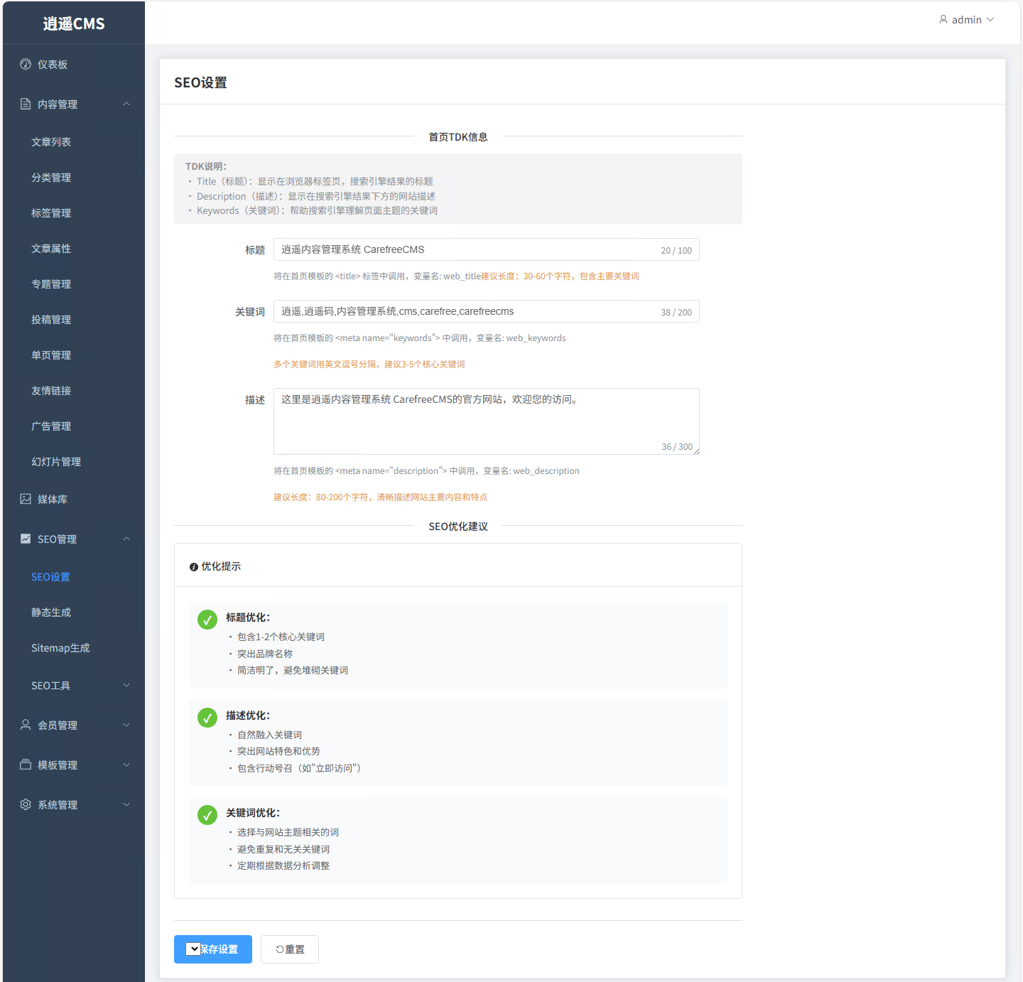This screenshot has height=982, width=1023.
Task: Open 文章属性 menu item
Action: click(x=74, y=249)
